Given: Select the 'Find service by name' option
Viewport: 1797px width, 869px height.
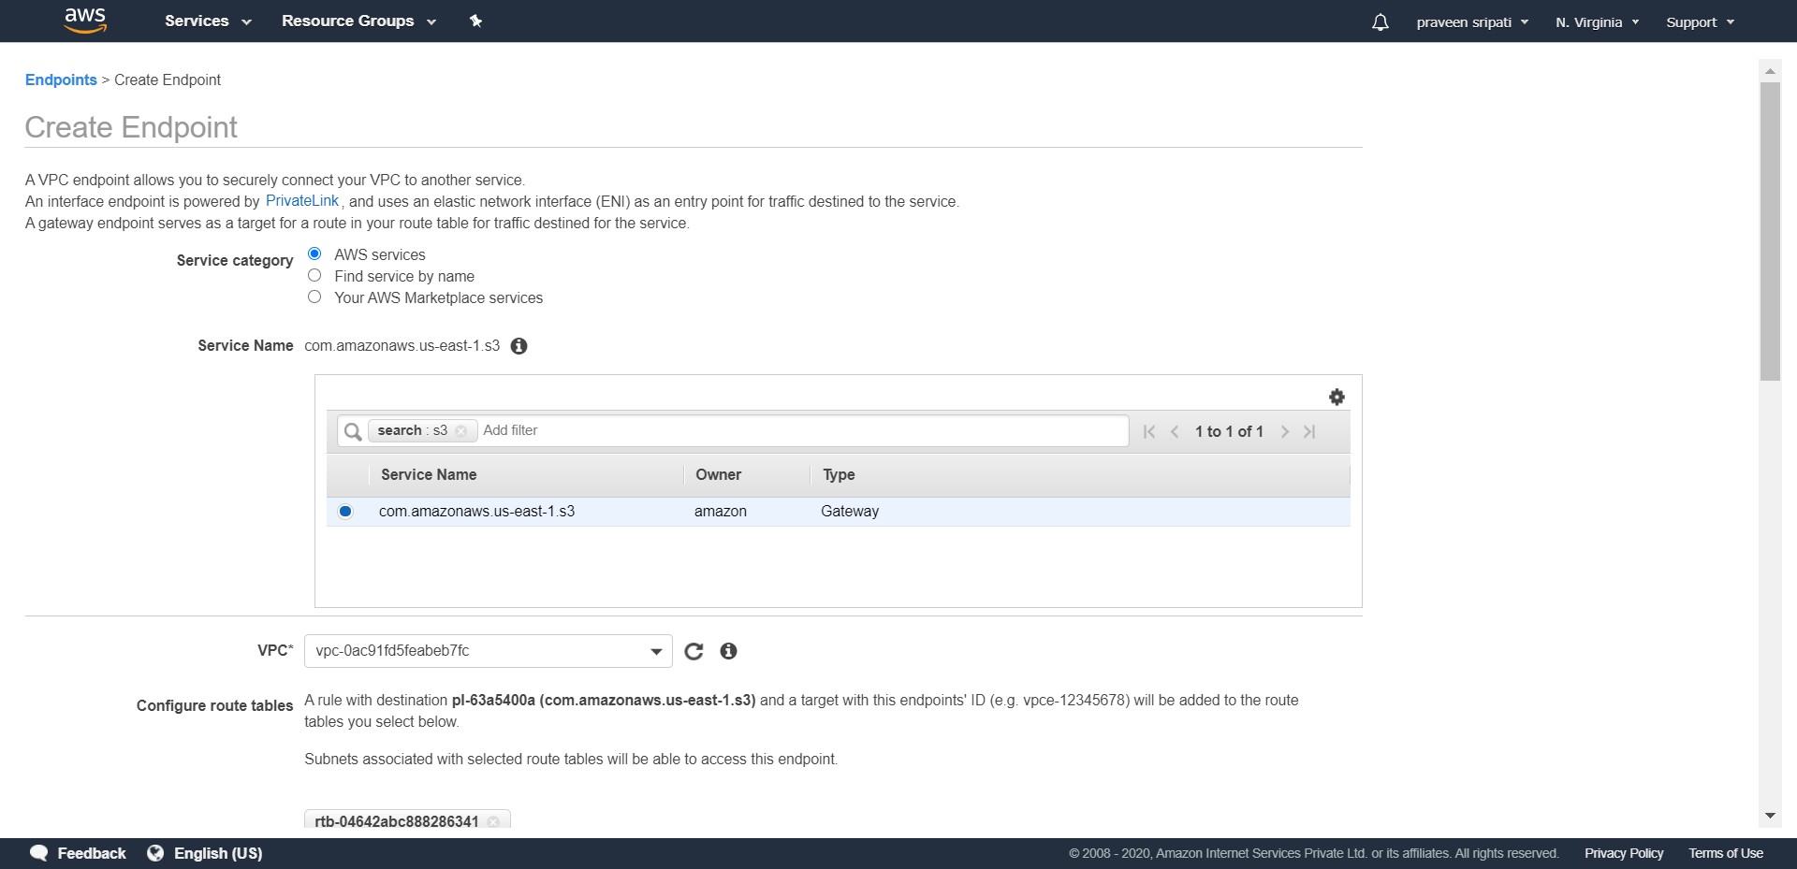Looking at the screenshot, I should (x=314, y=274).
